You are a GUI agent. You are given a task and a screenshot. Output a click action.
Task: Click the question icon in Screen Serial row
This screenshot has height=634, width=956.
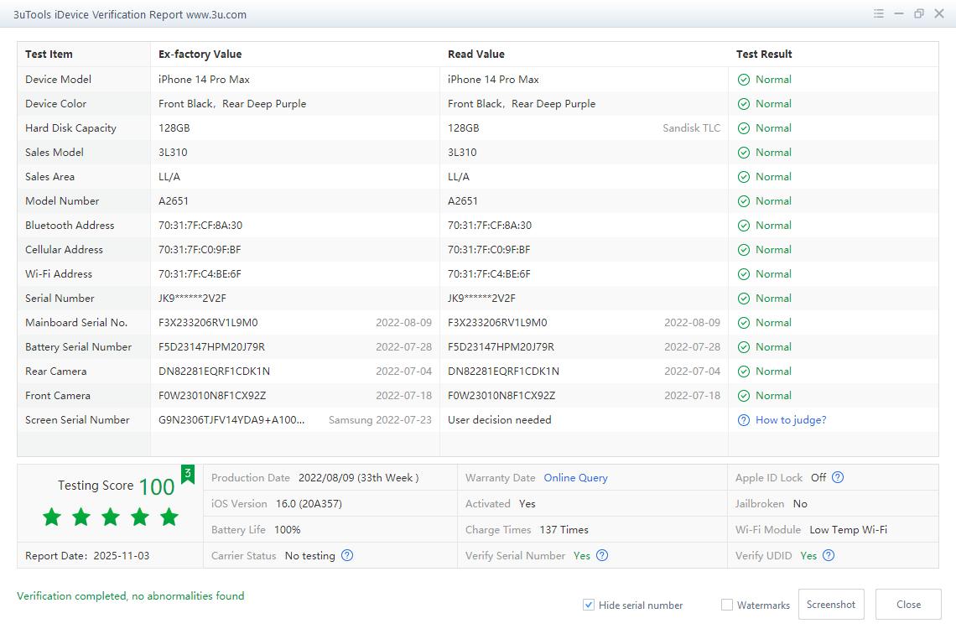point(743,420)
